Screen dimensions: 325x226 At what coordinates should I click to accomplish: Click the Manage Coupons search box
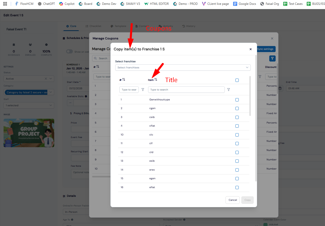(101, 58)
